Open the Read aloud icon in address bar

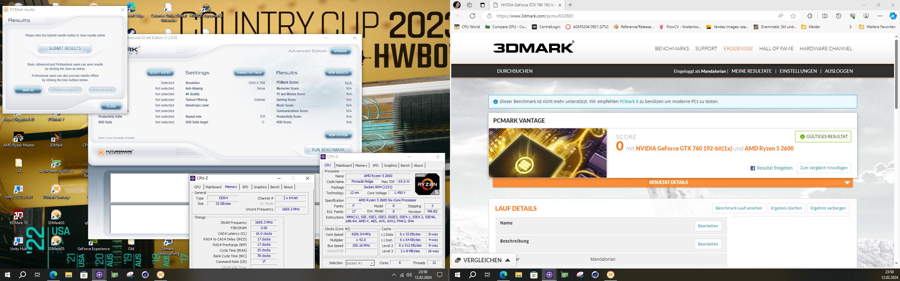pos(781,16)
